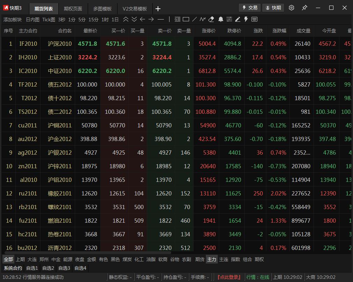Image resolution: width=353 pixels, height=282 pixels.
Task: Activate the eraser tool
Action: 211,20
